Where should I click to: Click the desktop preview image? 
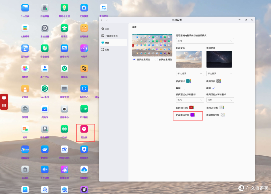coord(152,45)
